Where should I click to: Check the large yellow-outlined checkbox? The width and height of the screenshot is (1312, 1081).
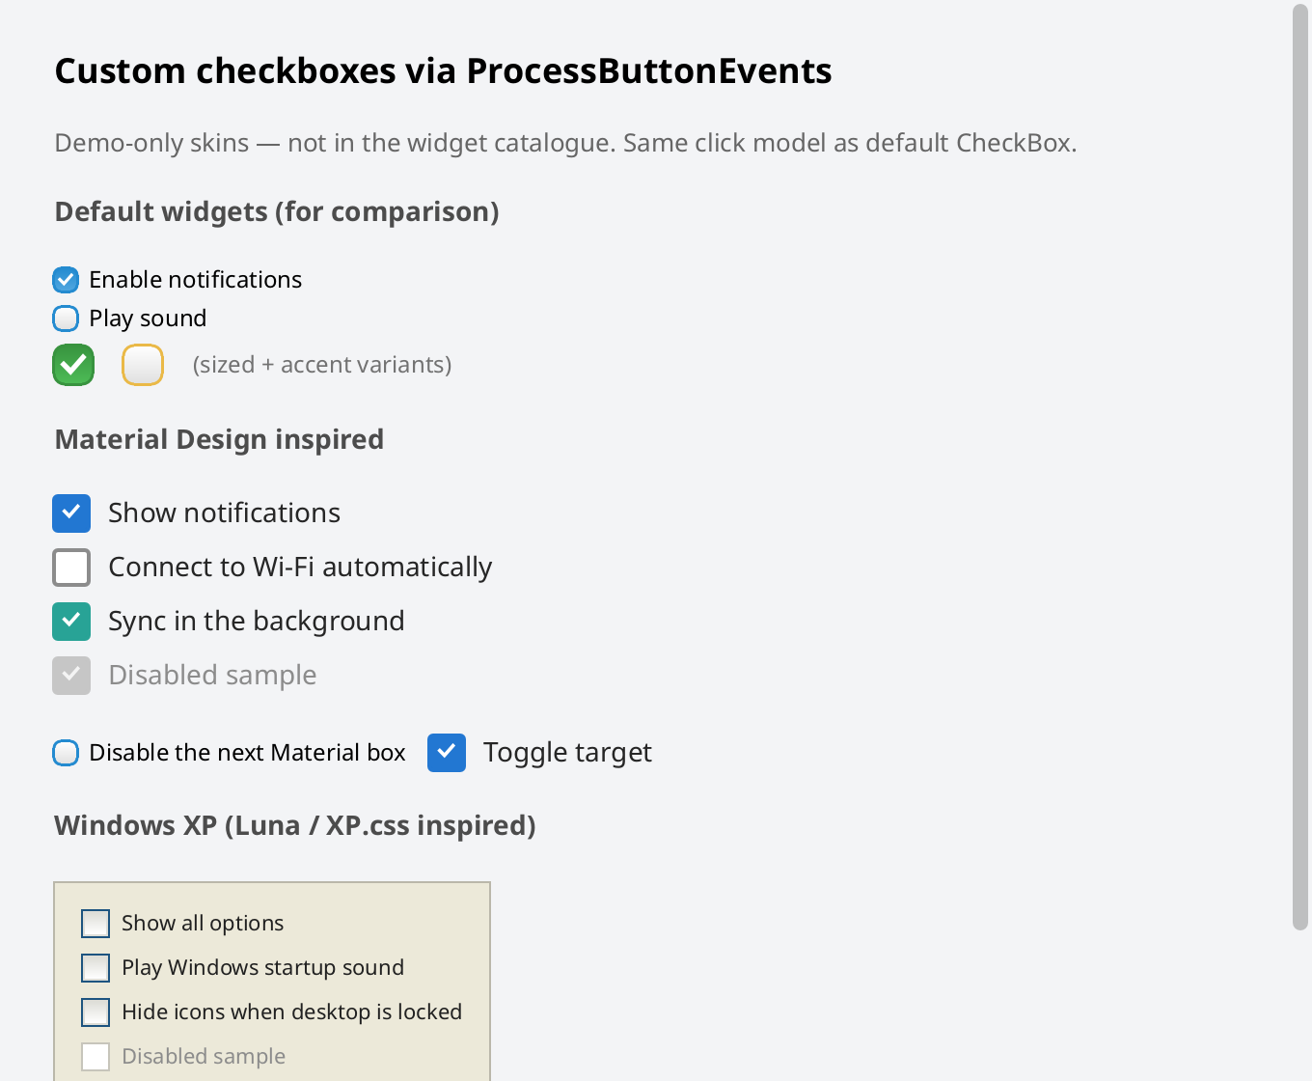tap(143, 365)
